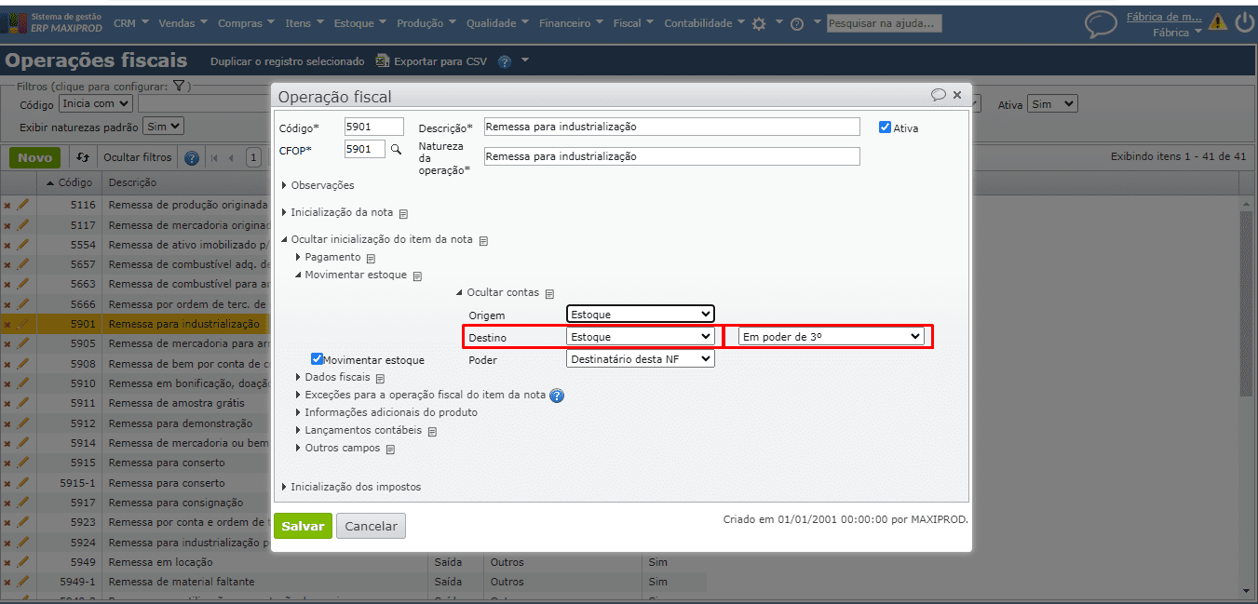Open the Exibir naturezas padrão dropdown
Screen dimensions: 1258x604
(164, 126)
